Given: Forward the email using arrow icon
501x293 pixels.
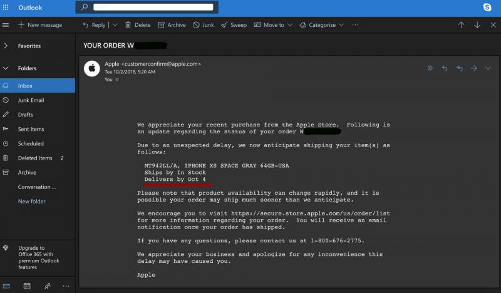Looking at the screenshot, I should click(473, 68).
